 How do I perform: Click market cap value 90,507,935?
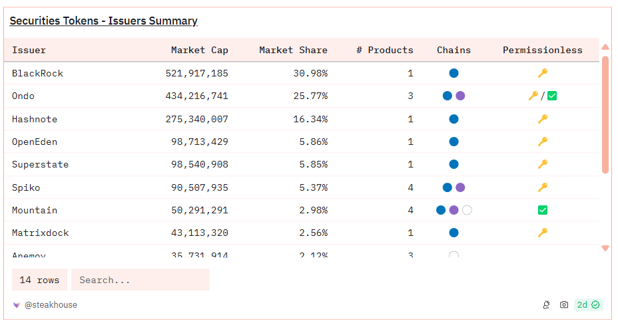pyautogui.click(x=199, y=187)
